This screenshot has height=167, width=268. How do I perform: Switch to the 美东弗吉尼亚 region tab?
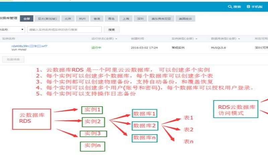point(161,19)
